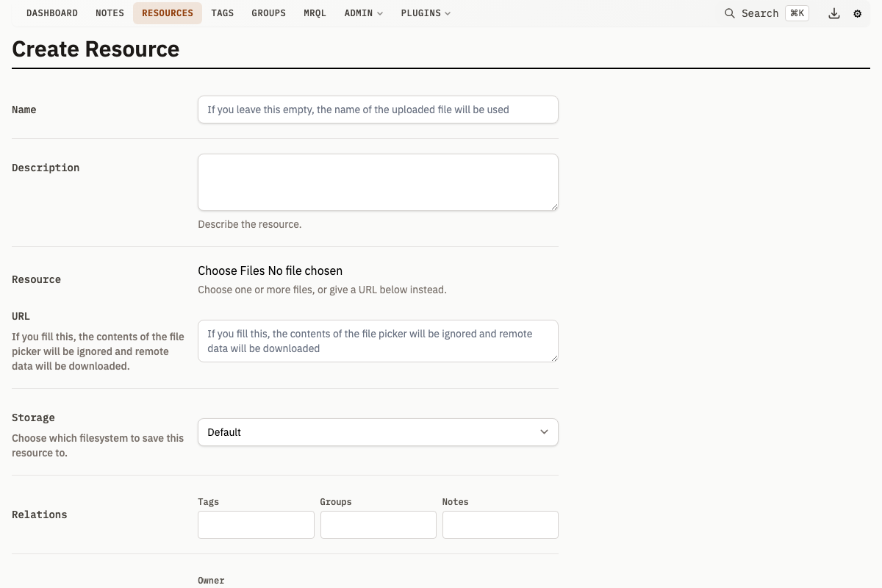Viewport: 882px width, 588px height.
Task: Open the settings gear icon
Action: (x=857, y=13)
